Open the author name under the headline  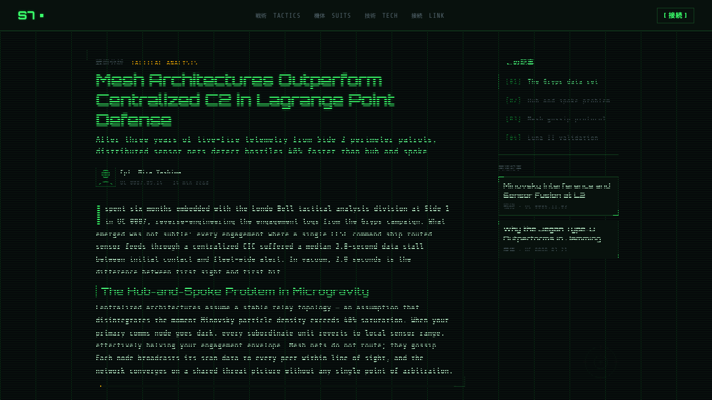[x=150, y=172]
